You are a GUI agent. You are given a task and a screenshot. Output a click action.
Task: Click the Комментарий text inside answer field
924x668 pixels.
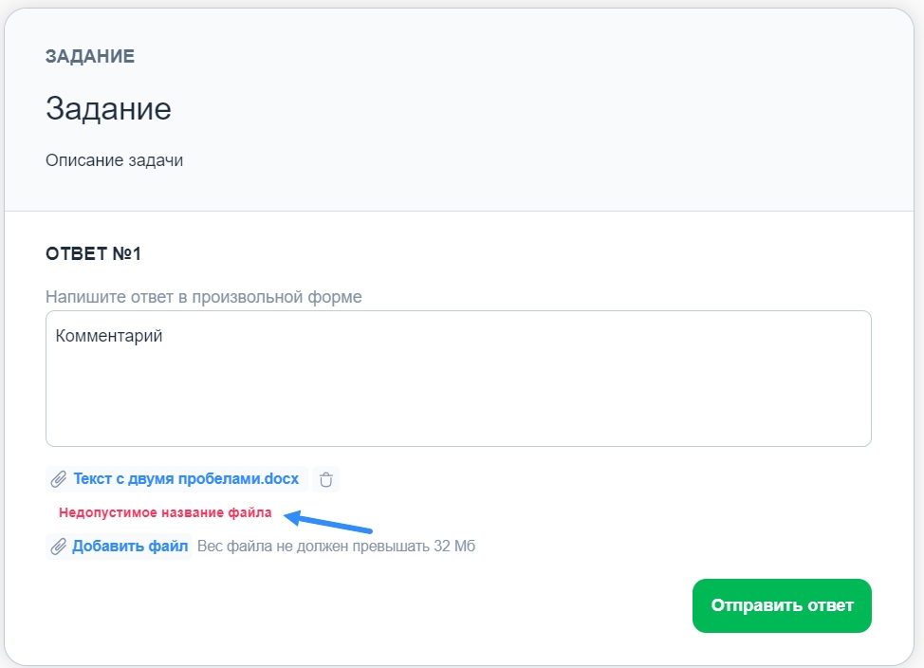coord(109,336)
